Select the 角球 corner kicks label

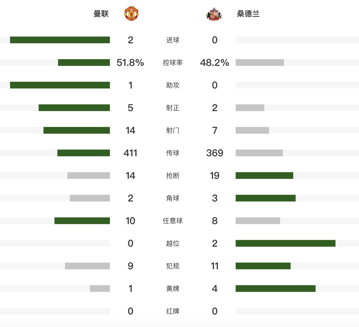click(173, 198)
